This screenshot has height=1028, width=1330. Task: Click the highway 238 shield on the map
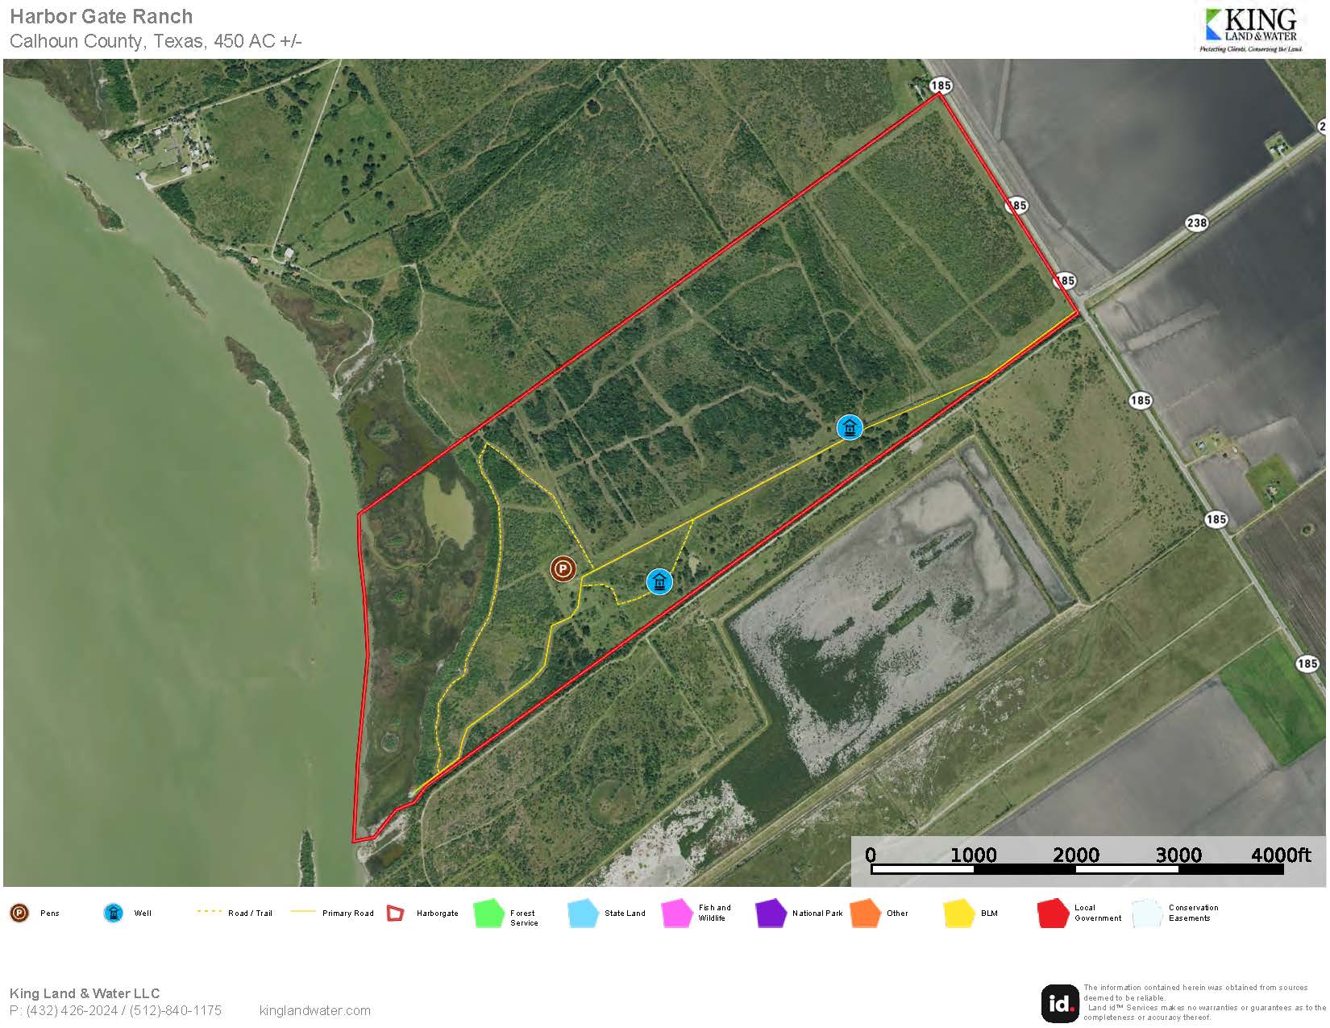tap(1196, 223)
